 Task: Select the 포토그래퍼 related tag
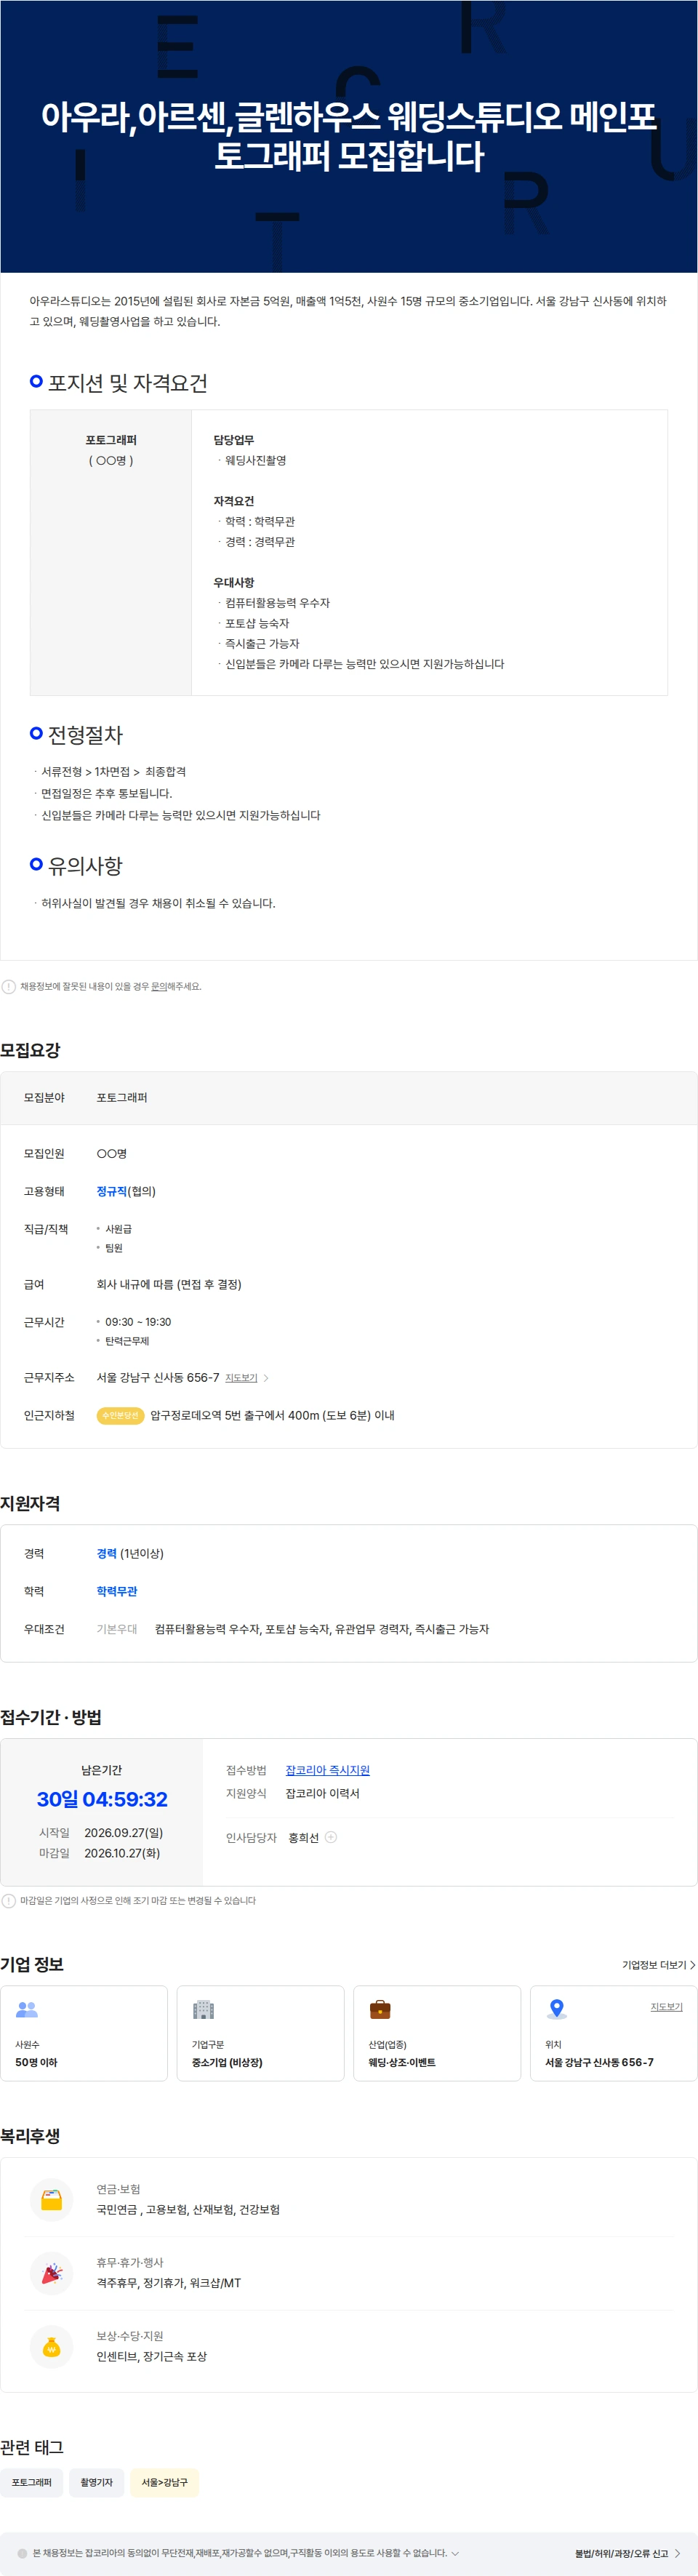[x=32, y=2482]
